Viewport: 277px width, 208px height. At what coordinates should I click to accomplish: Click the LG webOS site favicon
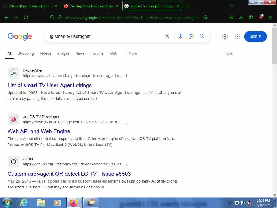point(14,119)
